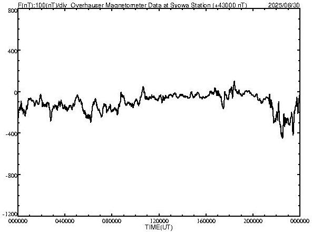Image resolution: width=312 pixels, height=232 pixels.
Task: Click the 160000 time axis label
Action: tap(206, 221)
